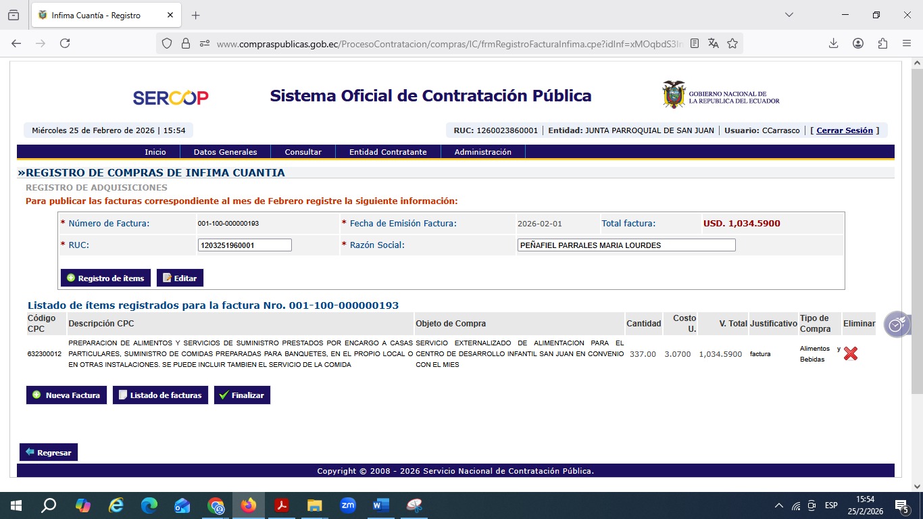Bookmark this page with the star icon
This screenshot has width=923, height=519.
click(x=732, y=43)
